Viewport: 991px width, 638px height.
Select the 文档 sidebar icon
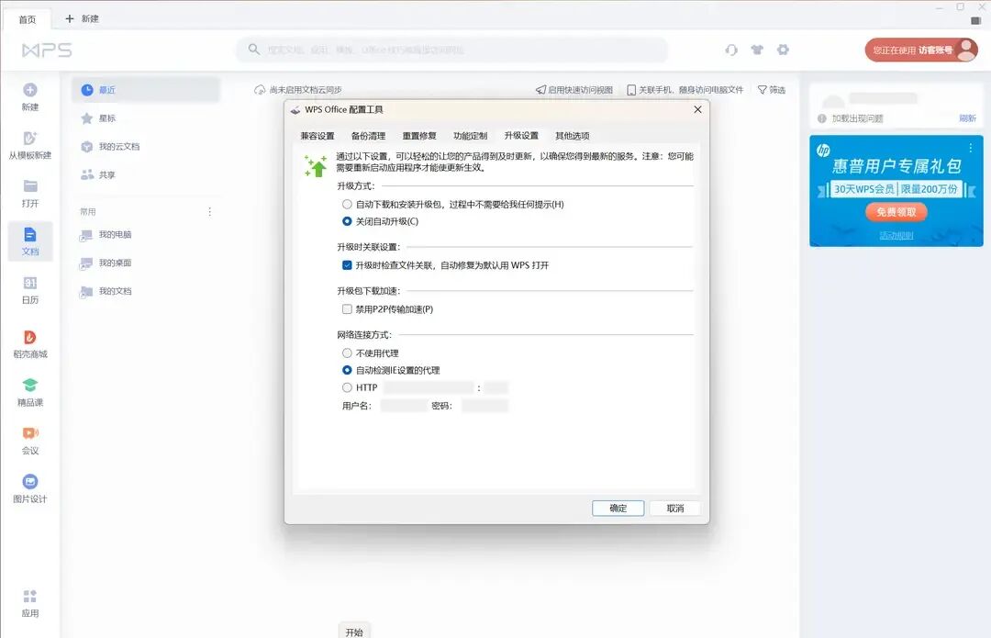(x=29, y=235)
